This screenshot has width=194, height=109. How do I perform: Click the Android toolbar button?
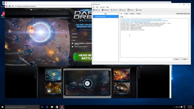coord(139,10)
